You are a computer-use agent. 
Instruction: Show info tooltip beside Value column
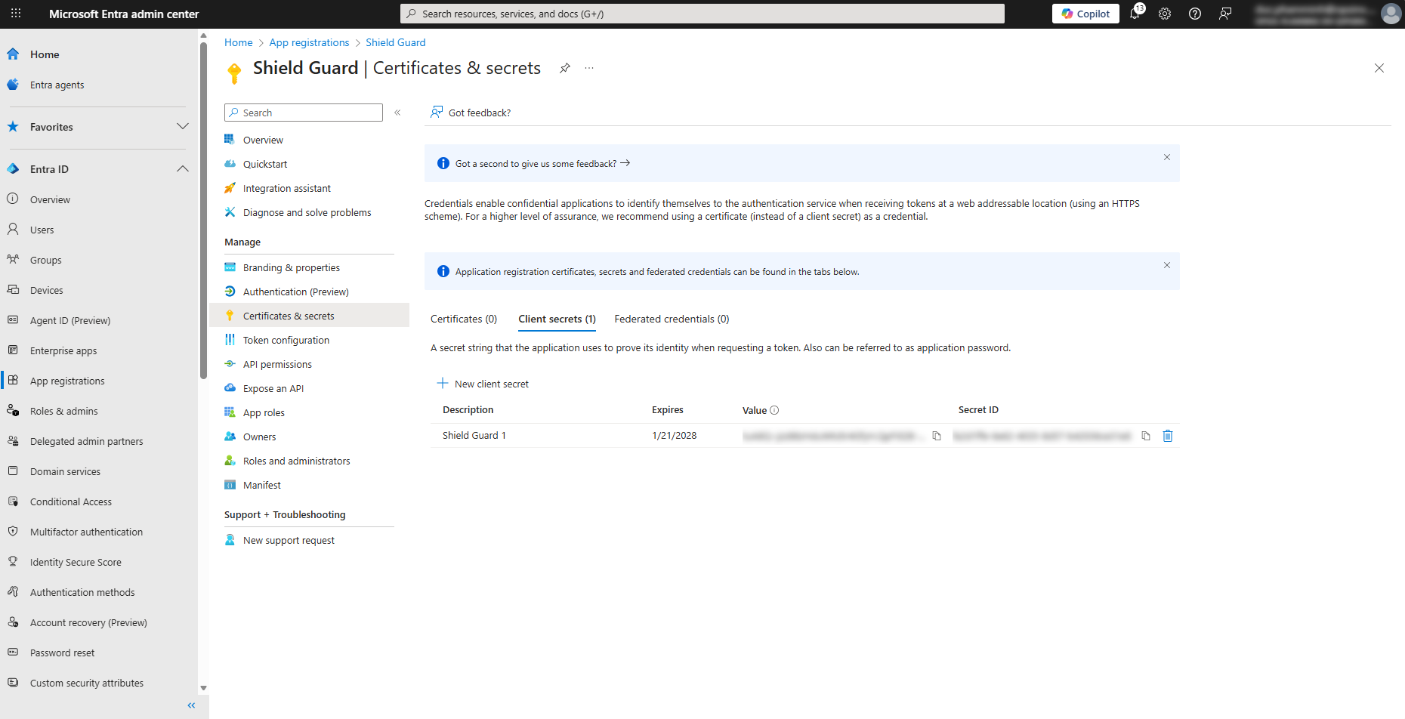coord(774,410)
